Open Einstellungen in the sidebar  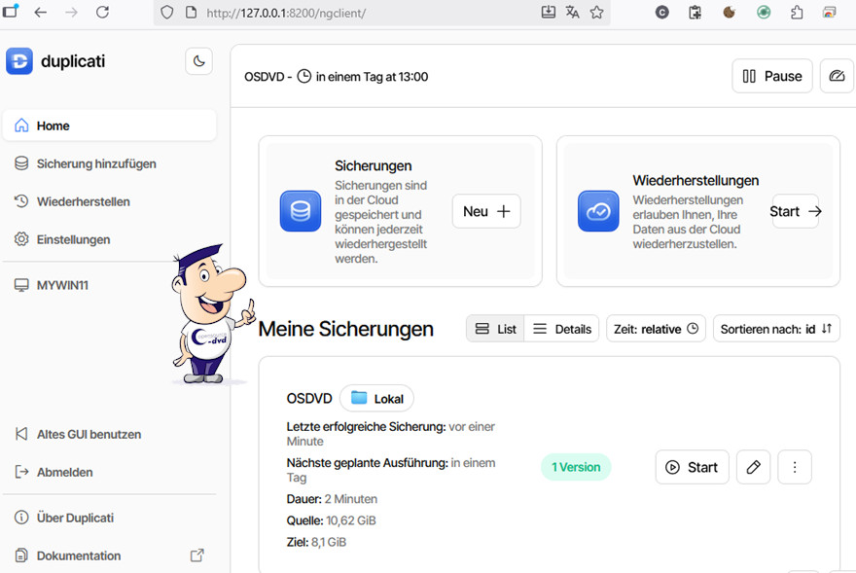point(73,239)
